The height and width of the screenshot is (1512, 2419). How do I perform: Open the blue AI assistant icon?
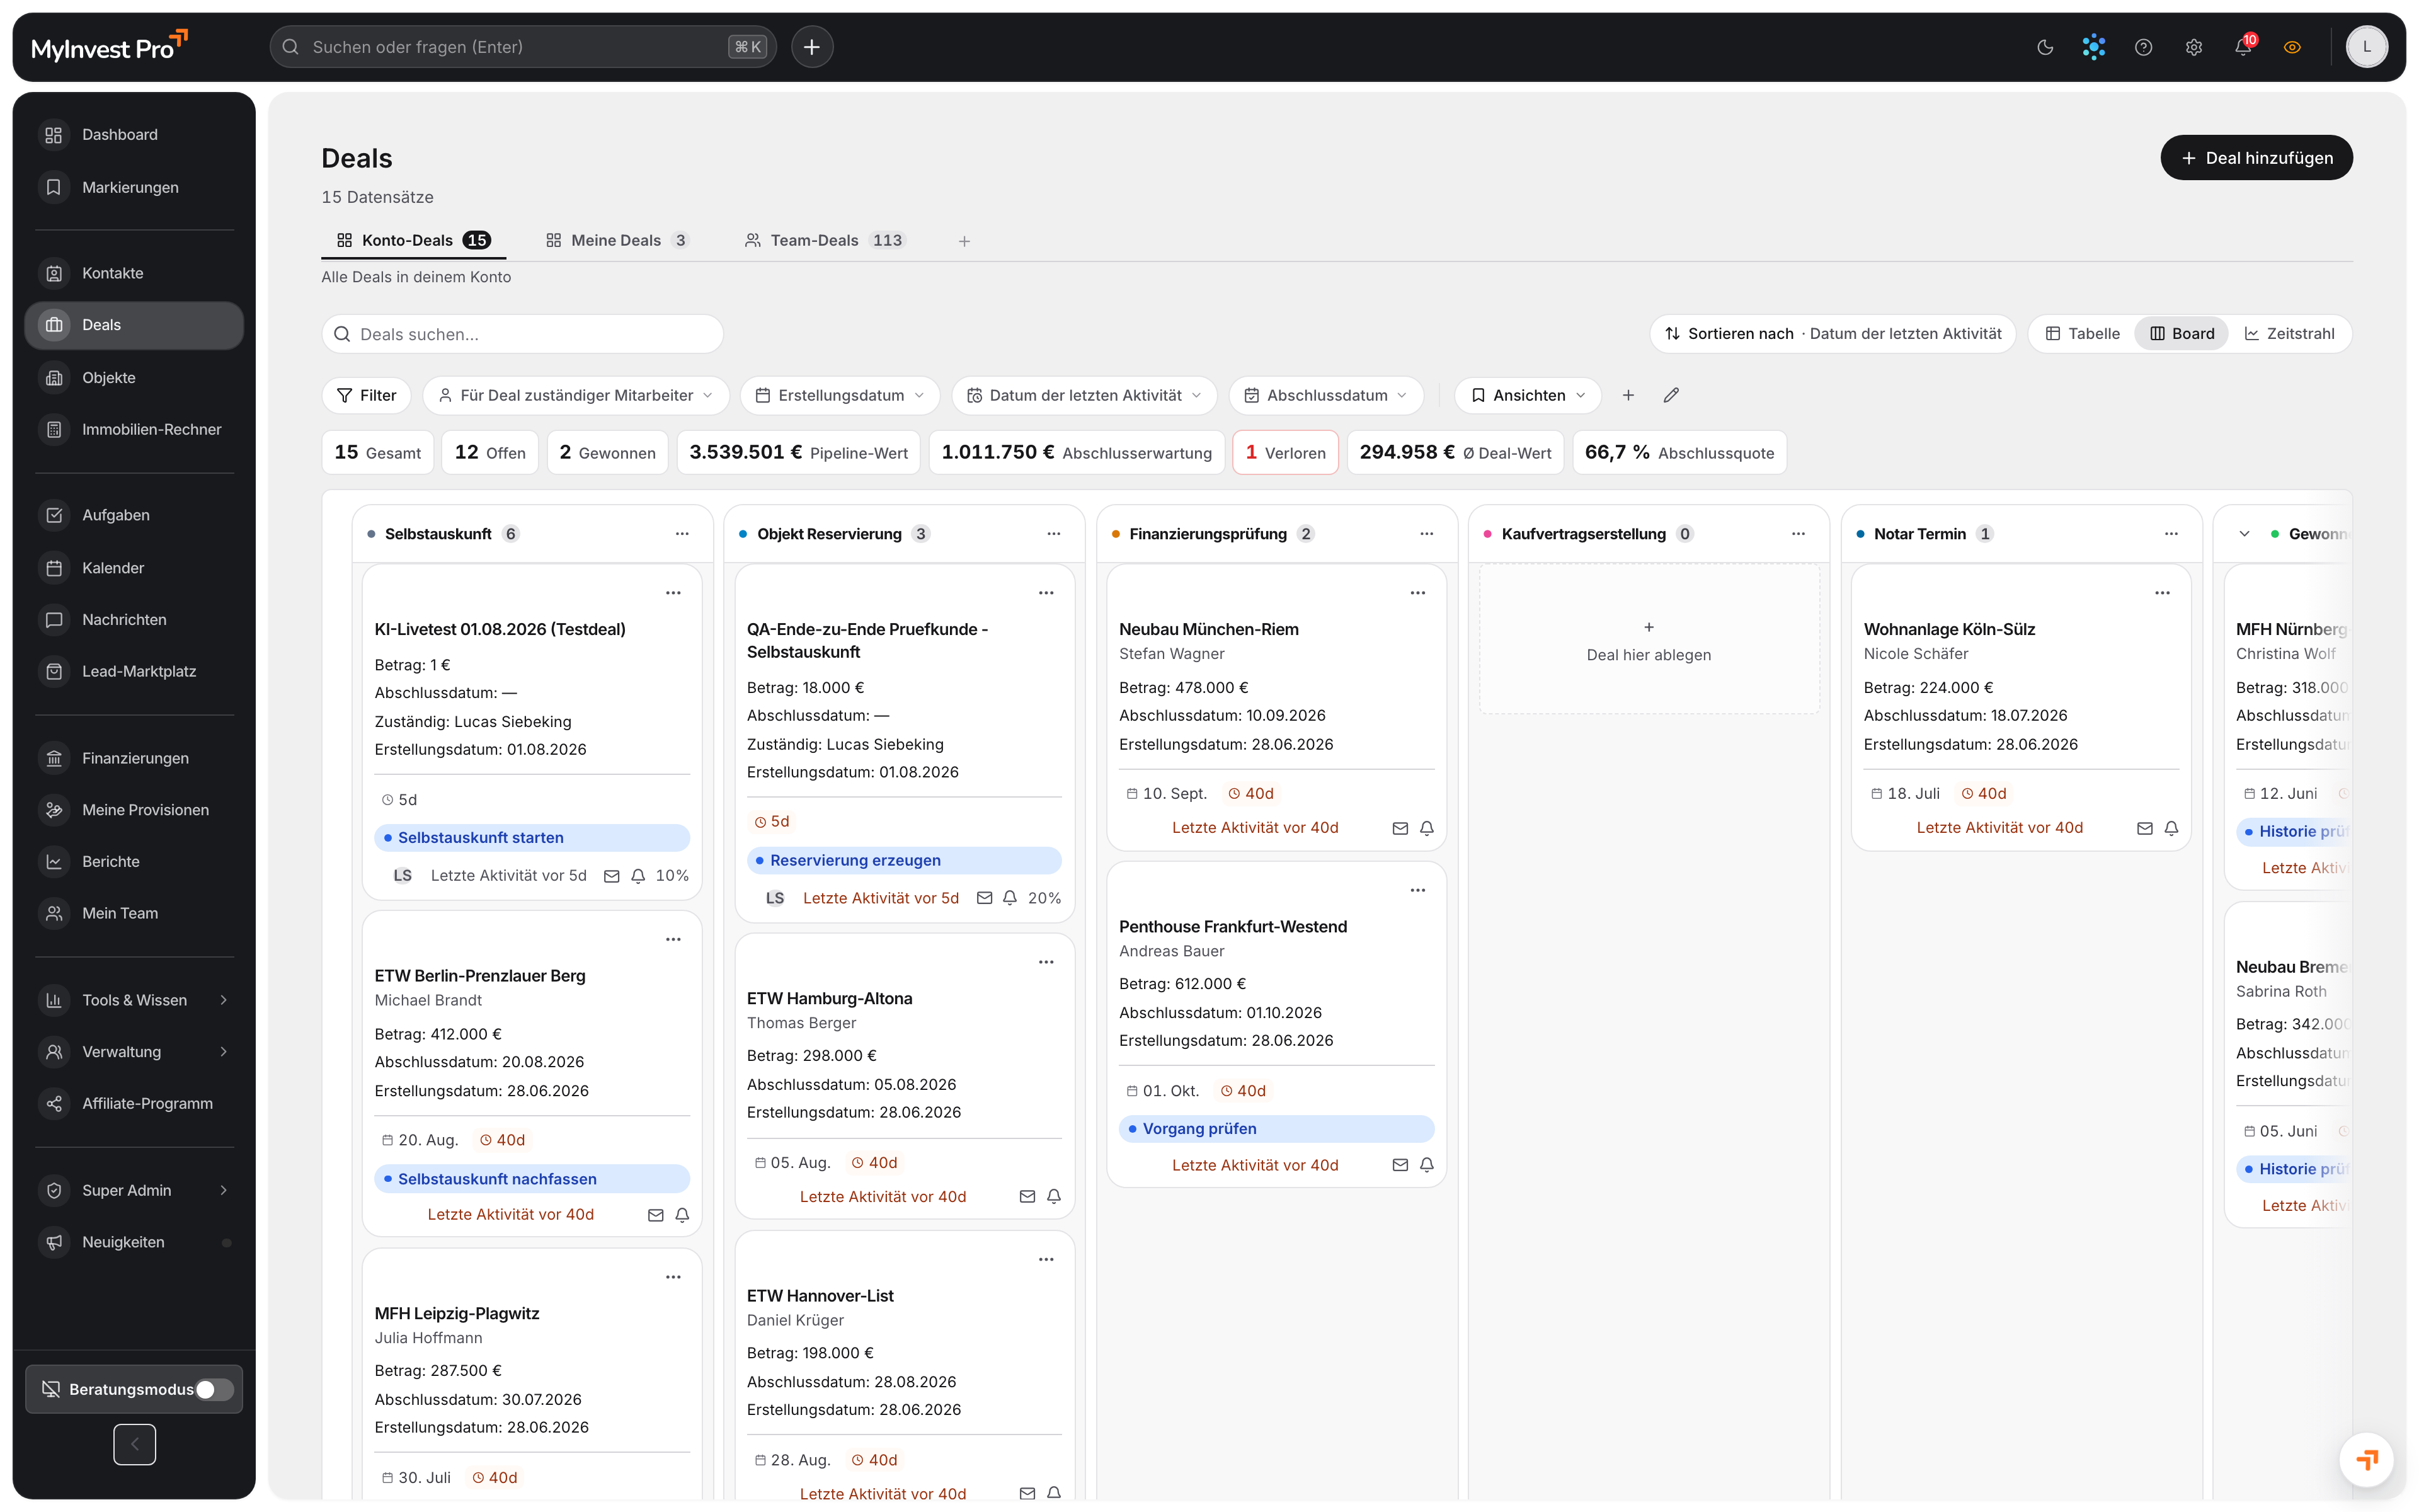[2093, 47]
